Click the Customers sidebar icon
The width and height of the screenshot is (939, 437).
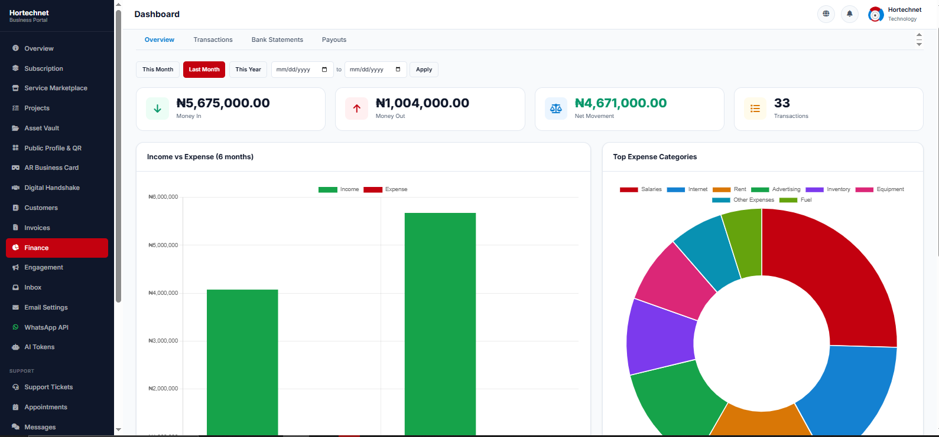coord(15,208)
